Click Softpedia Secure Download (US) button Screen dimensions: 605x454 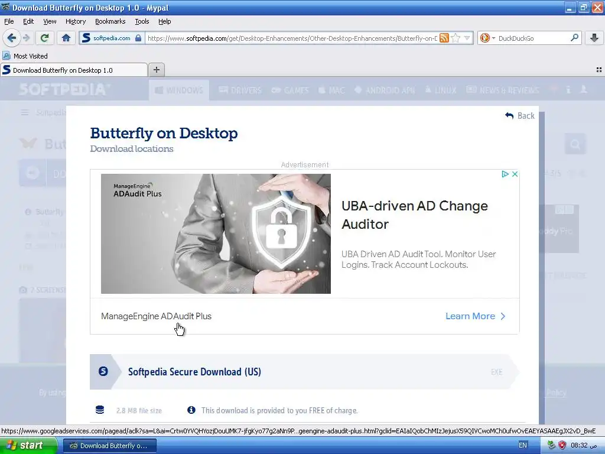coord(304,372)
